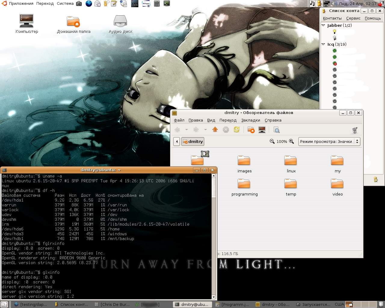
Task: Zoom out in file browser
Action: coord(272,141)
